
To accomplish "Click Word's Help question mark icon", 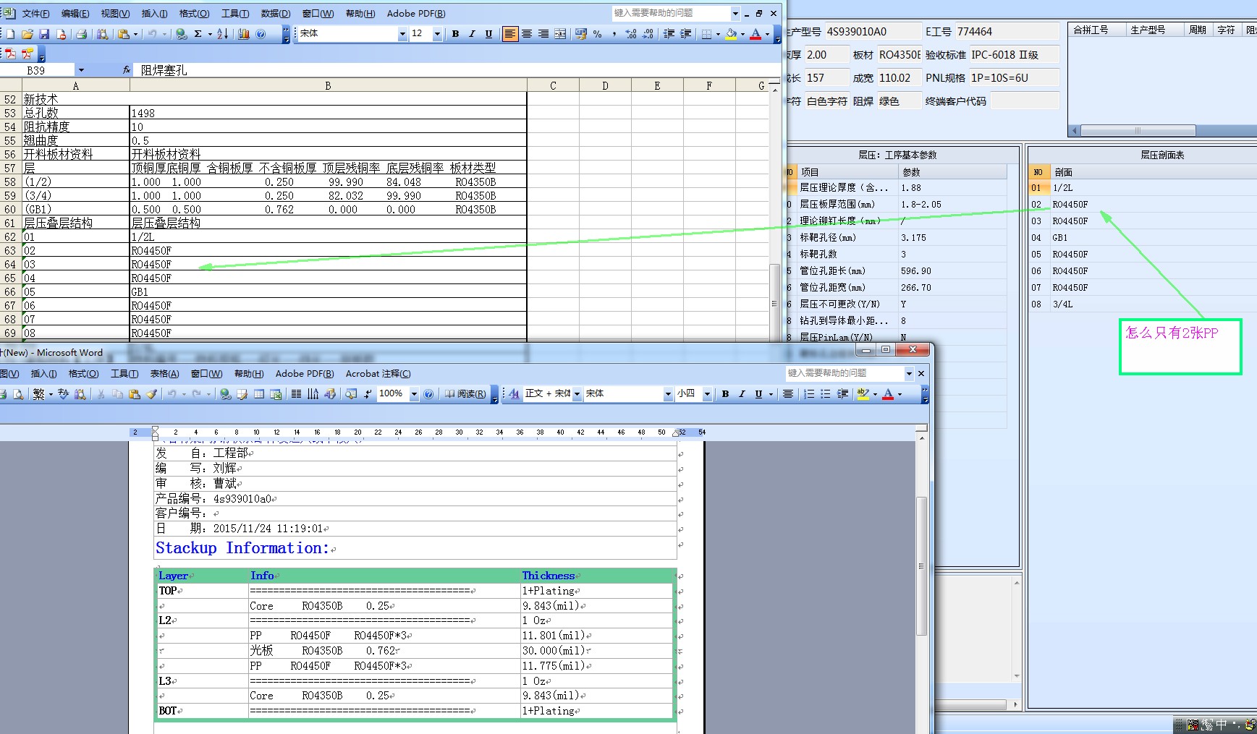I will [428, 394].
